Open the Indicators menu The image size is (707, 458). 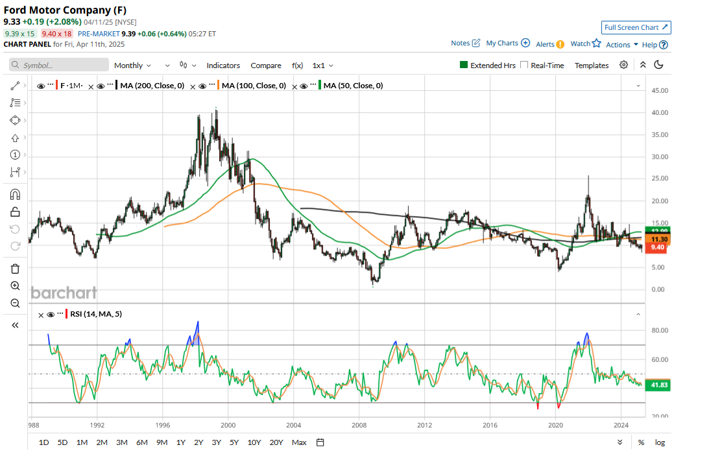tap(223, 66)
